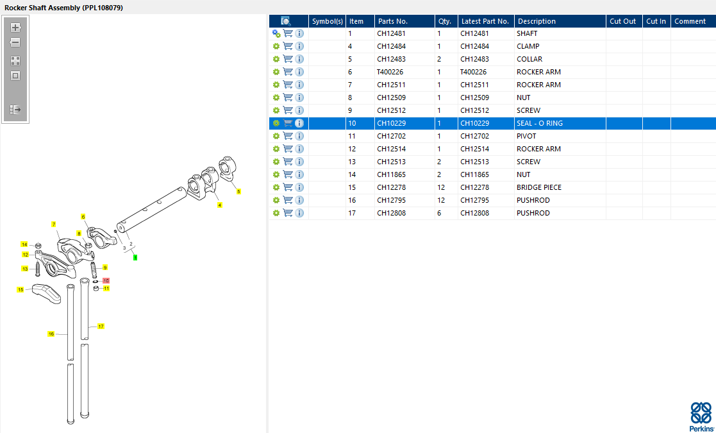Select callout 5 collar on the diagram
Image resolution: width=716 pixels, height=433 pixels.
(x=238, y=192)
